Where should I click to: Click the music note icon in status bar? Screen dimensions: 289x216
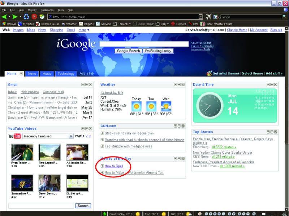200,214
